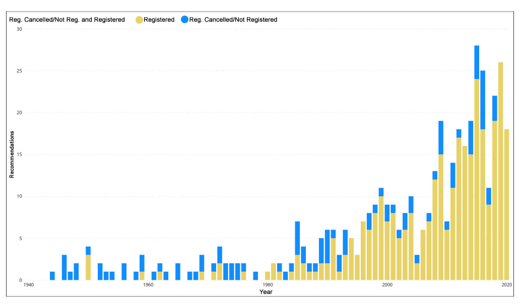Click the 'Recommendations' y-axis title
The height and width of the screenshot is (308, 520).
12,155
